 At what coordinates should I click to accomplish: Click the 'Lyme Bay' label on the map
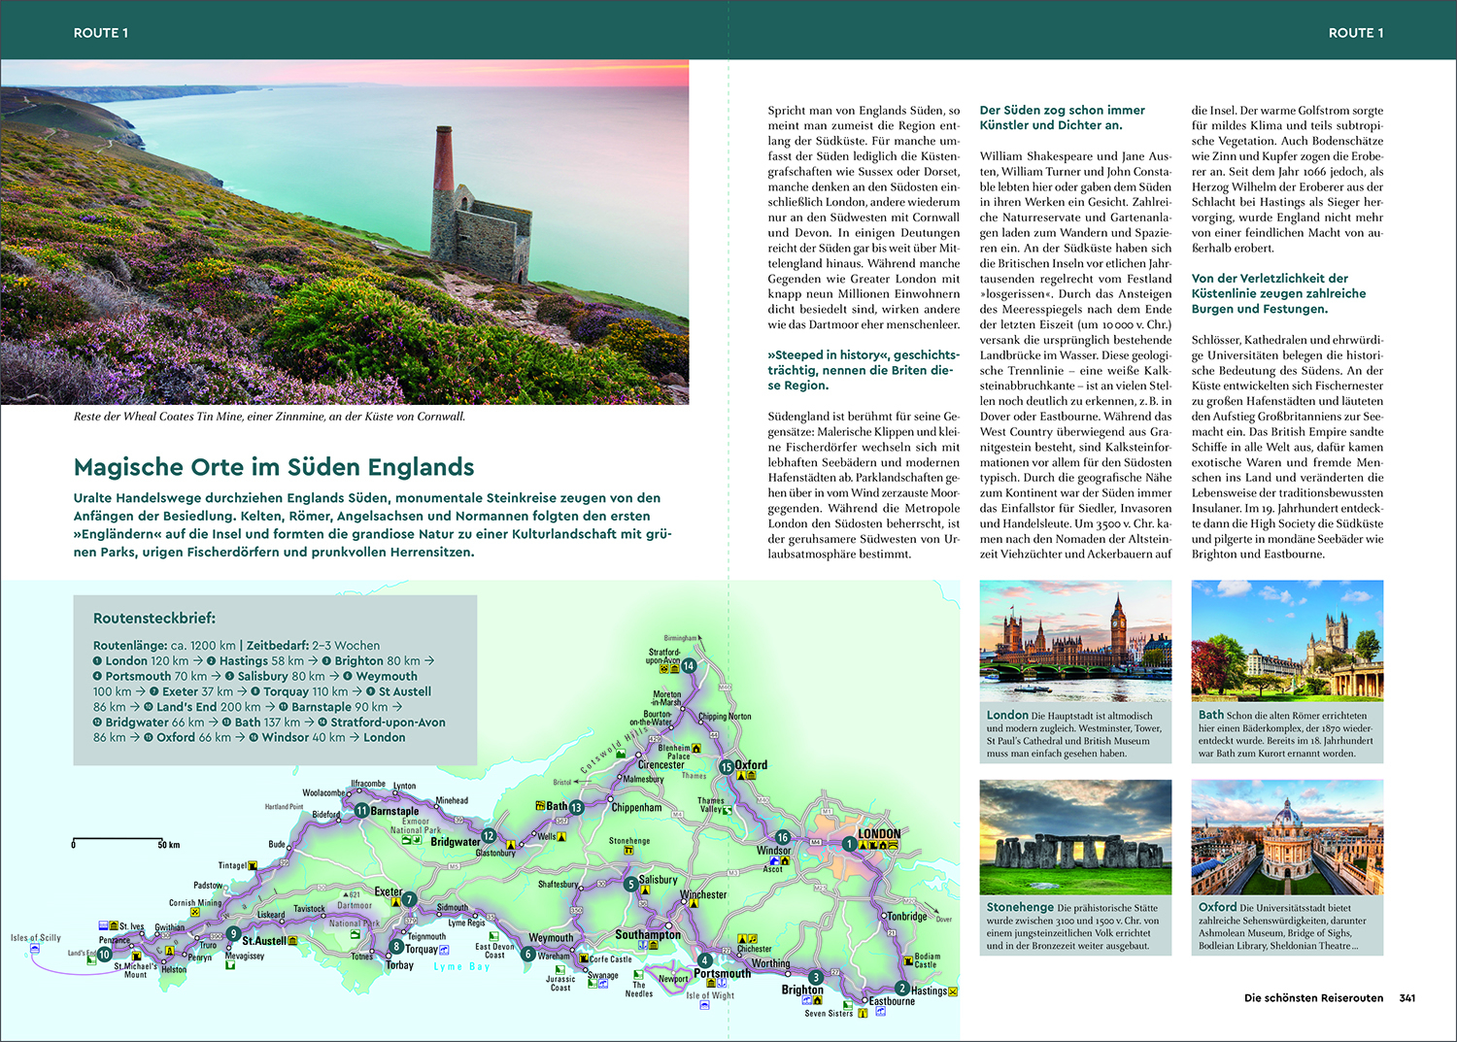click(461, 967)
